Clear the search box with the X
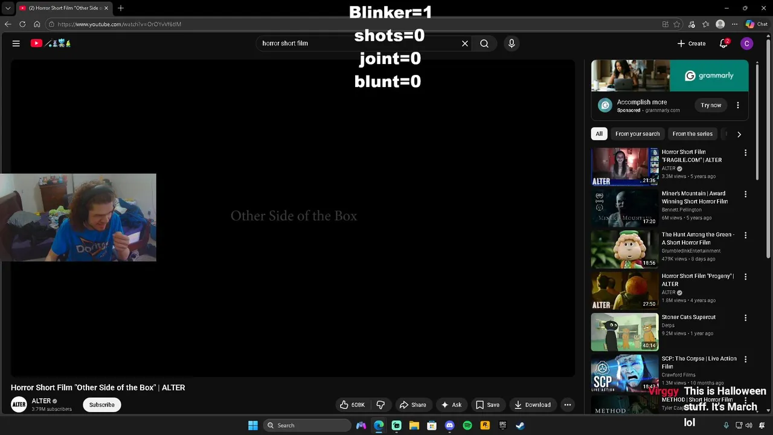 click(465, 43)
